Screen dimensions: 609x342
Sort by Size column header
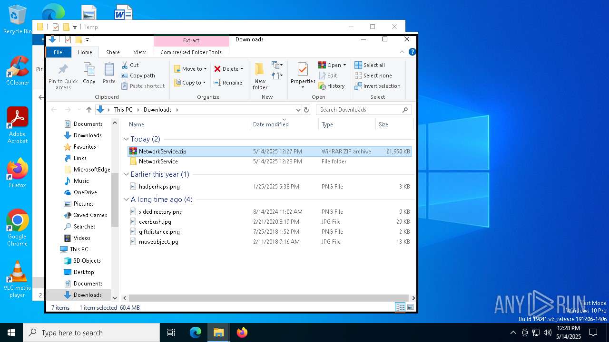(394, 124)
